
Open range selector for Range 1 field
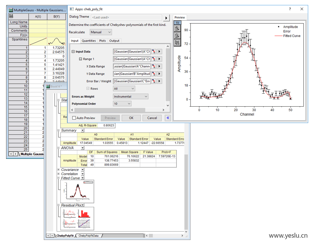154,59
